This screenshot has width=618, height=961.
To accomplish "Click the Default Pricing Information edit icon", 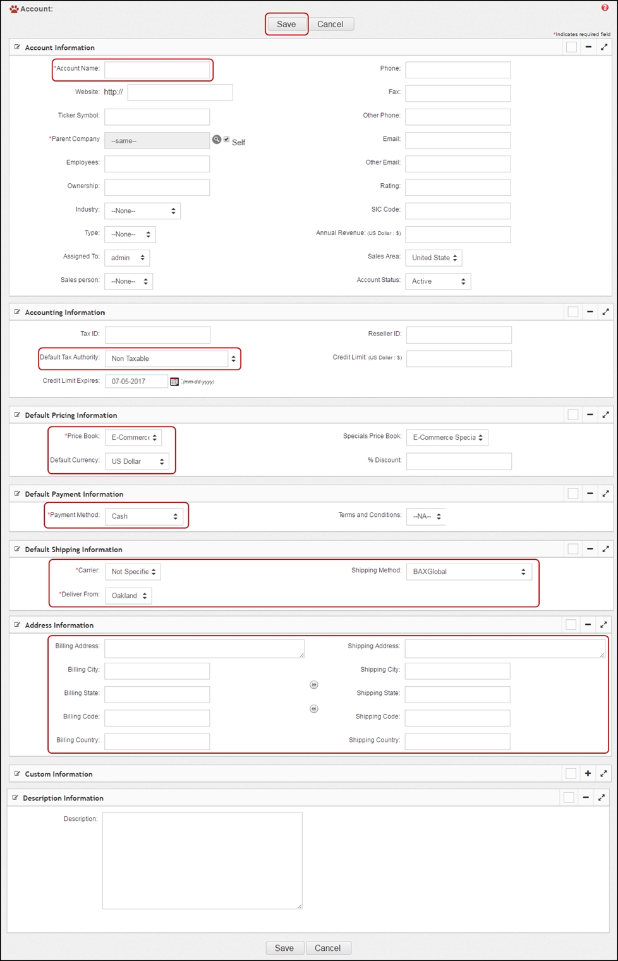I will click(17, 414).
